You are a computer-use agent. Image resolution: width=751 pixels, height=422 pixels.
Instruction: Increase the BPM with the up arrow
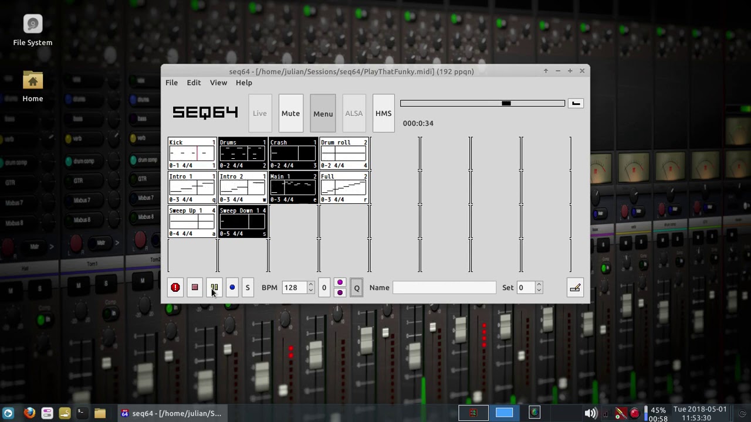point(310,284)
